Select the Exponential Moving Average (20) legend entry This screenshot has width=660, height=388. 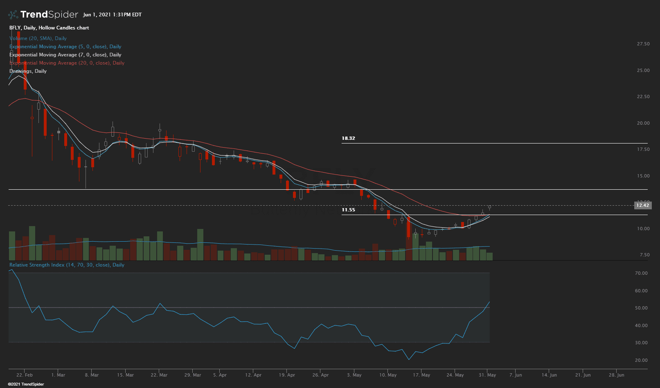pyautogui.click(x=67, y=63)
